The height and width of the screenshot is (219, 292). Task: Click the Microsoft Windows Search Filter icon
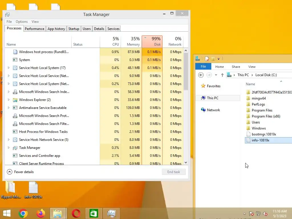point(15,124)
